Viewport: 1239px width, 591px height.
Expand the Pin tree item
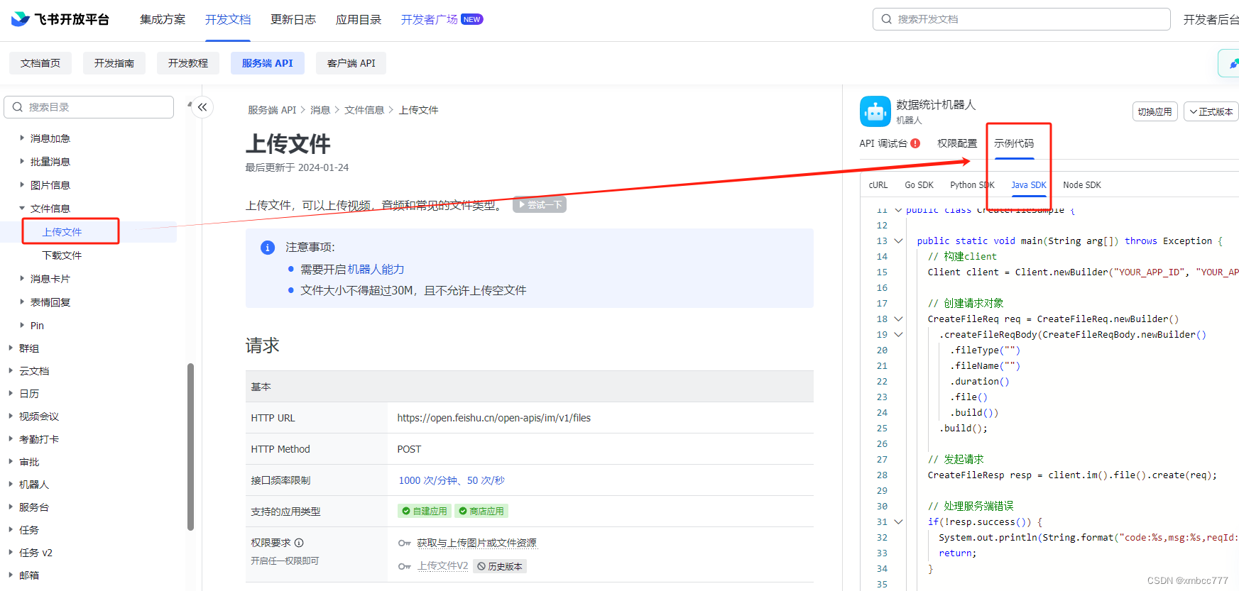(22, 326)
